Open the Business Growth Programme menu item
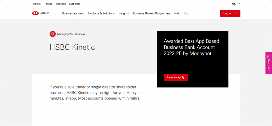This screenshot has height=126, width=272. pos(151,13)
